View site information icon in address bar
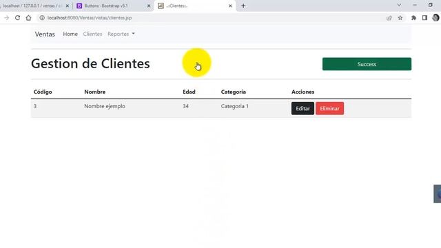 [x=42, y=18]
